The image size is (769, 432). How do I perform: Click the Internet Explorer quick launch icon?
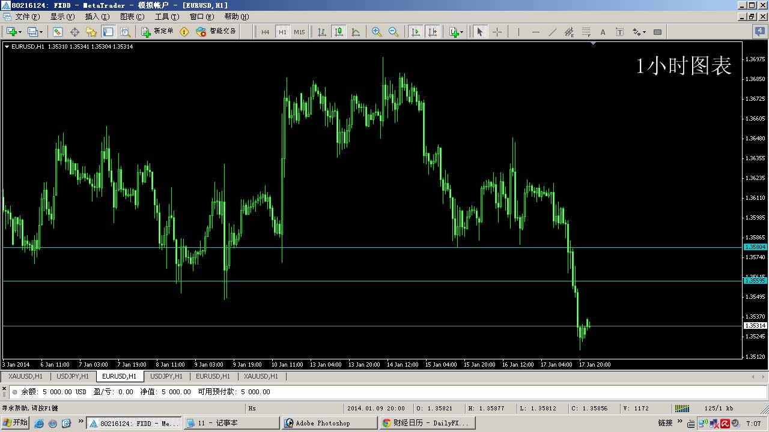(40, 424)
